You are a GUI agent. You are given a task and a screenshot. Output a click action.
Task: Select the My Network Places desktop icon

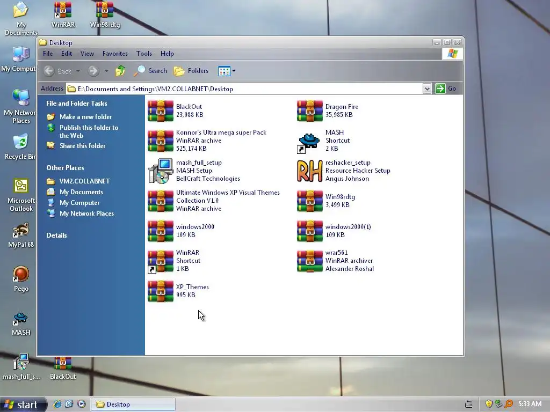[20, 107]
